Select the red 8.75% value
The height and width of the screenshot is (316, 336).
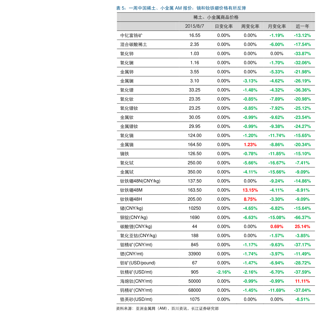(250, 199)
